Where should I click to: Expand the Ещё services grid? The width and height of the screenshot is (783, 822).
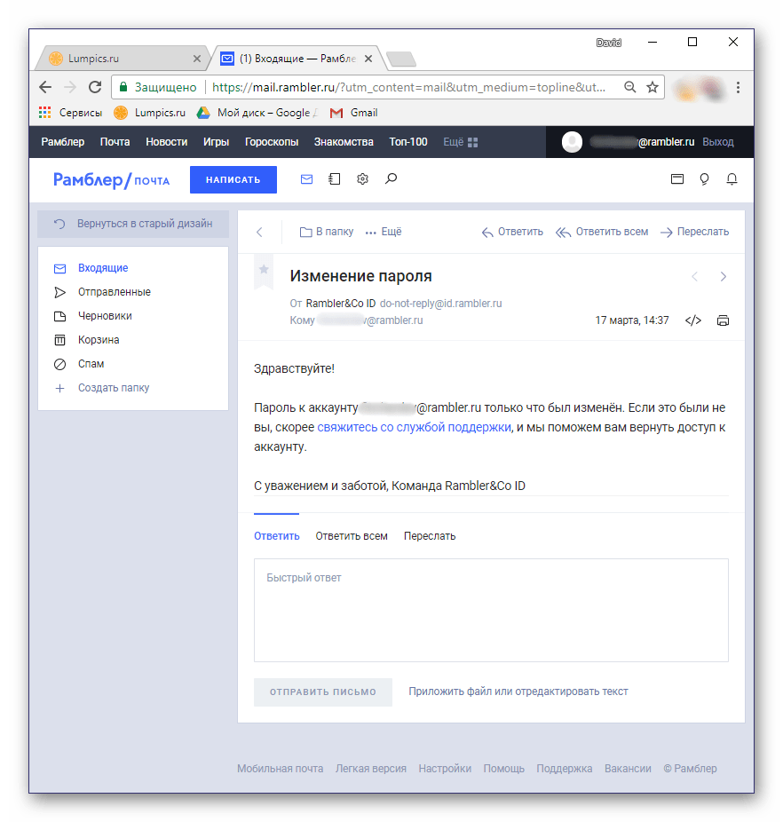pyautogui.click(x=461, y=142)
